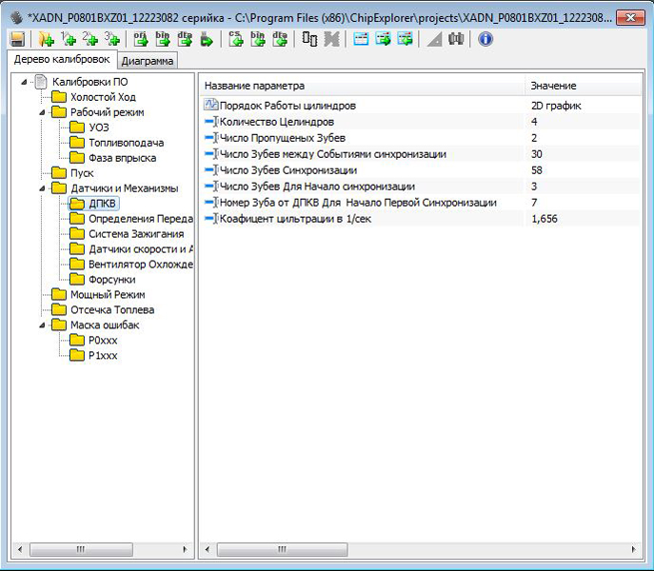Click the 'cs' checksum import icon
This screenshot has height=571, width=654.
pyautogui.click(x=237, y=39)
